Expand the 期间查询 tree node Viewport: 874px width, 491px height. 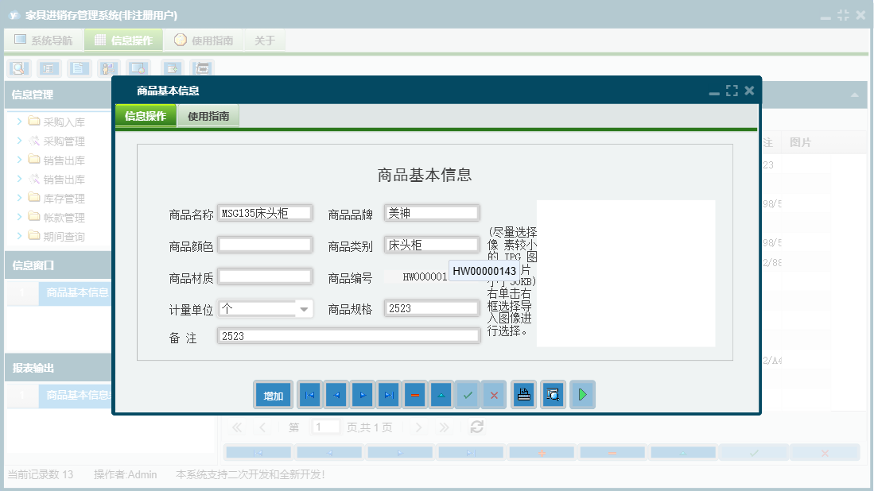tap(17, 236)
